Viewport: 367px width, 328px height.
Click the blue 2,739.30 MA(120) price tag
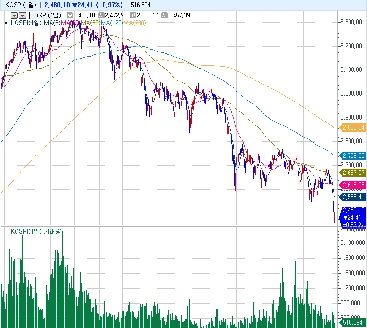coord(352,155)
